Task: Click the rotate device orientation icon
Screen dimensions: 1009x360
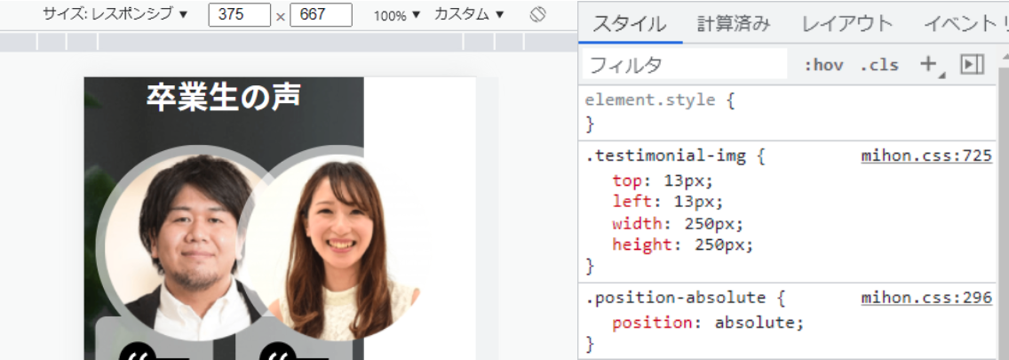Action: (538, 14)
